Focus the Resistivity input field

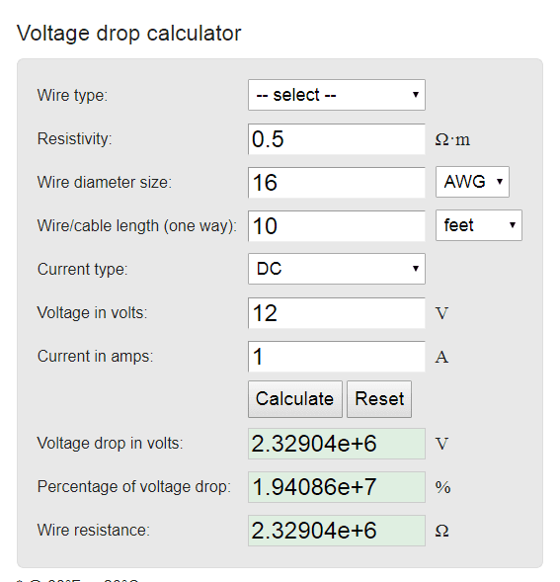(336, 139)
